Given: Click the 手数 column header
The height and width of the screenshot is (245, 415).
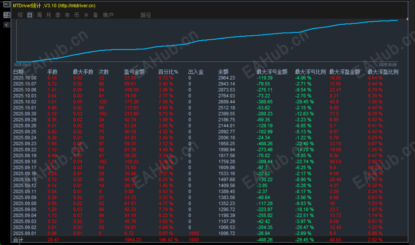Looking at the screenshot, I should pyautogui.click(x=53, y=72).
